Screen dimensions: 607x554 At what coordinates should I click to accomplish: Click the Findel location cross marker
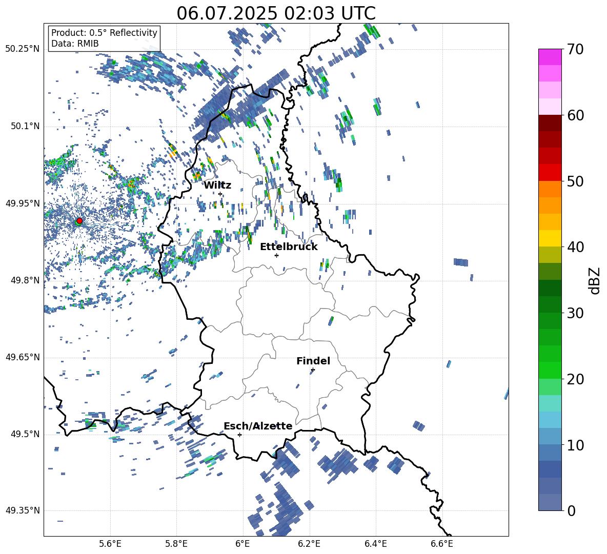[x=313, y=370]
